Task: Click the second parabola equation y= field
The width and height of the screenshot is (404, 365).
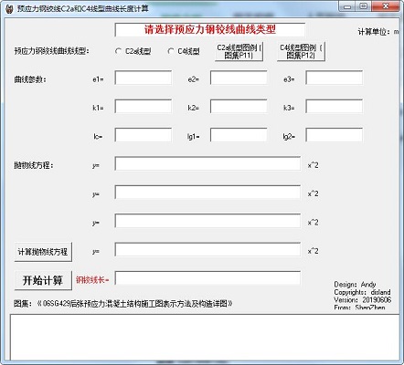Action: (207, 193)
